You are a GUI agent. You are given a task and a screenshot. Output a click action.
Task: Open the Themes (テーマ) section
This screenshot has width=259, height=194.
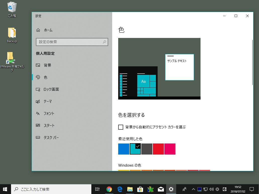click(47, 102)
